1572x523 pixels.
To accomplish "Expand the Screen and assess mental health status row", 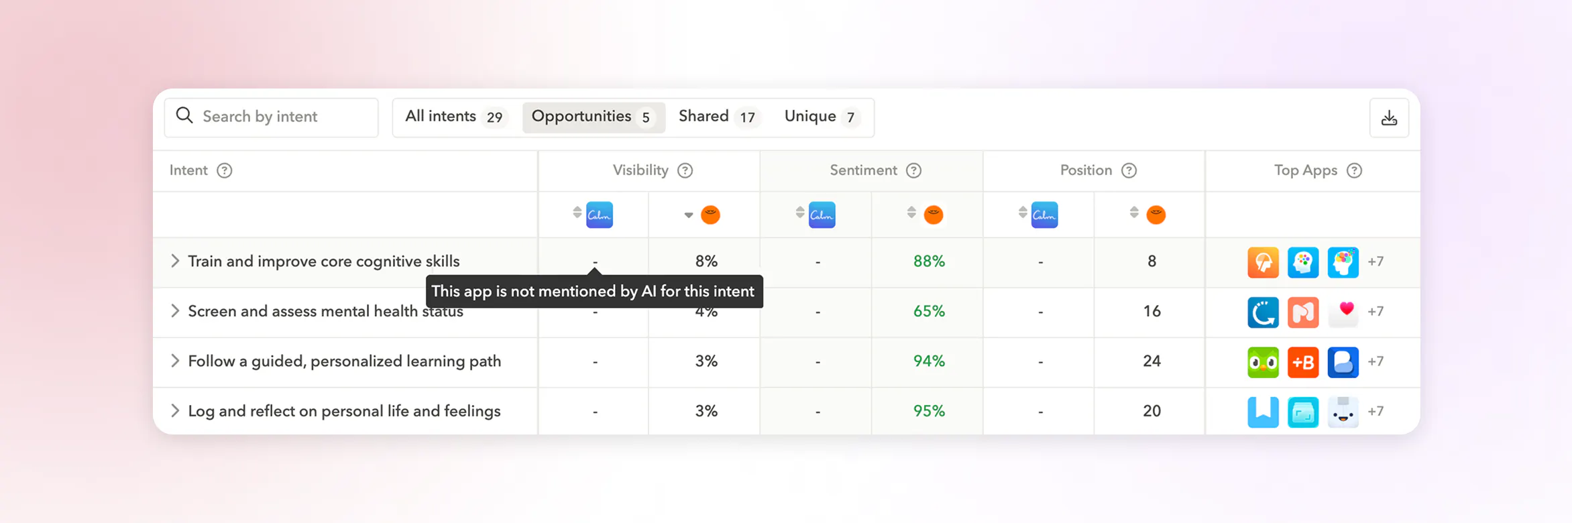I will pyautogui.click(x=175, y=311).
